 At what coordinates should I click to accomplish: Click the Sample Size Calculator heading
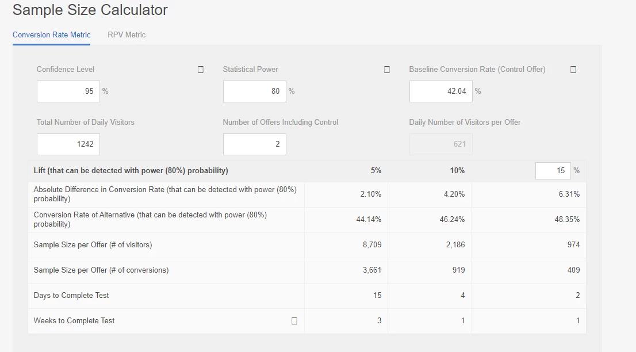pos(90,10)
